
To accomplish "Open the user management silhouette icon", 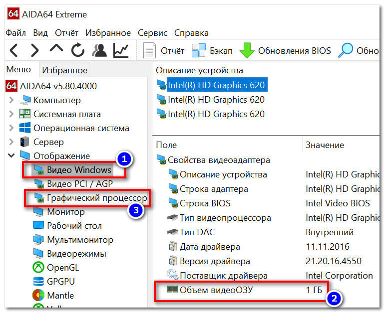I will [99, 50].
